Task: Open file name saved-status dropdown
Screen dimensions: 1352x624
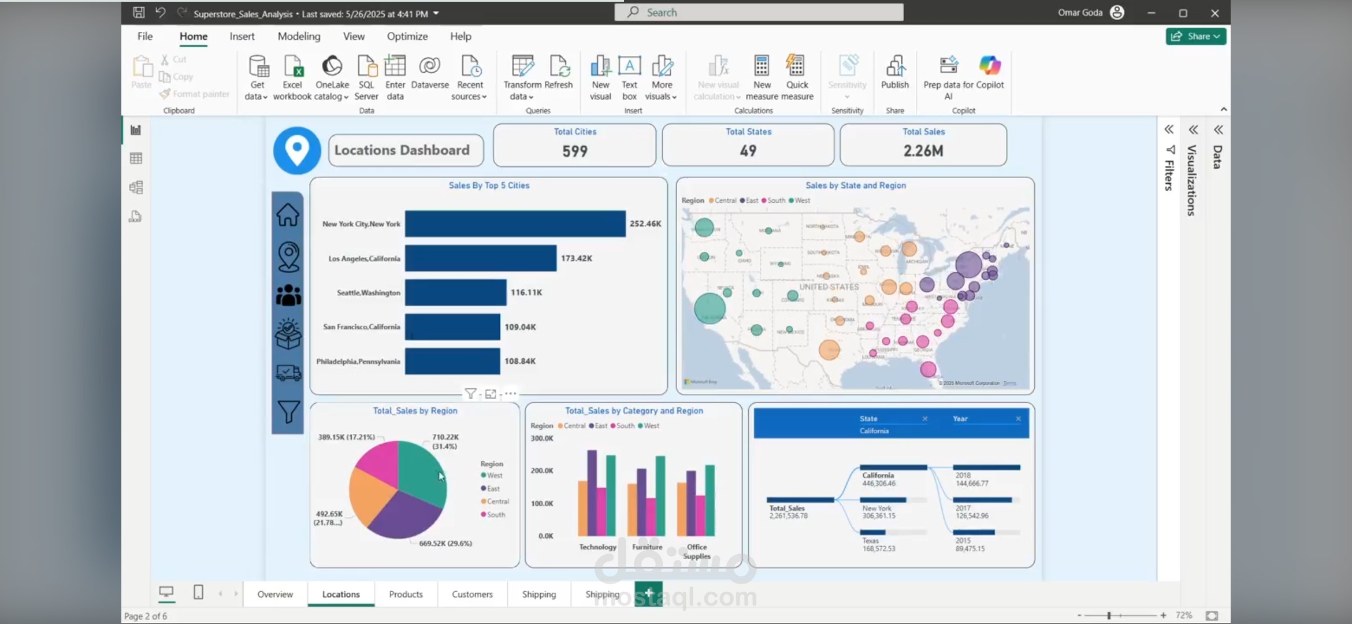Action: point(436,13)
